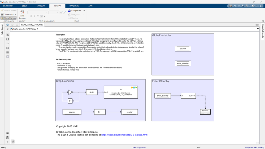Open the text alignment dropdown arrow
265x149 pixels.
click(45, 16)
